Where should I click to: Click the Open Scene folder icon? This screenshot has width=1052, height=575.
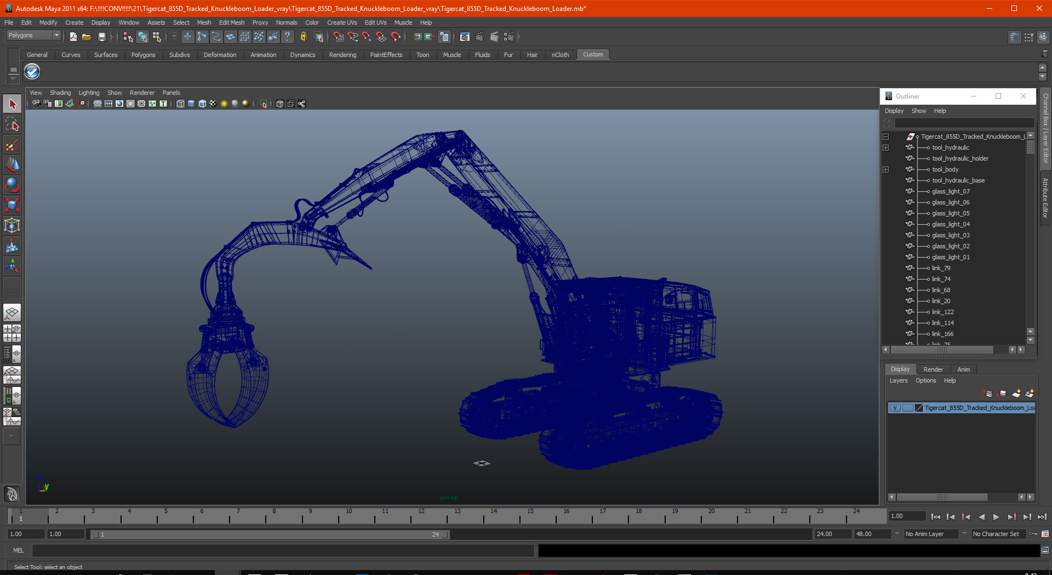click(87, 37)
